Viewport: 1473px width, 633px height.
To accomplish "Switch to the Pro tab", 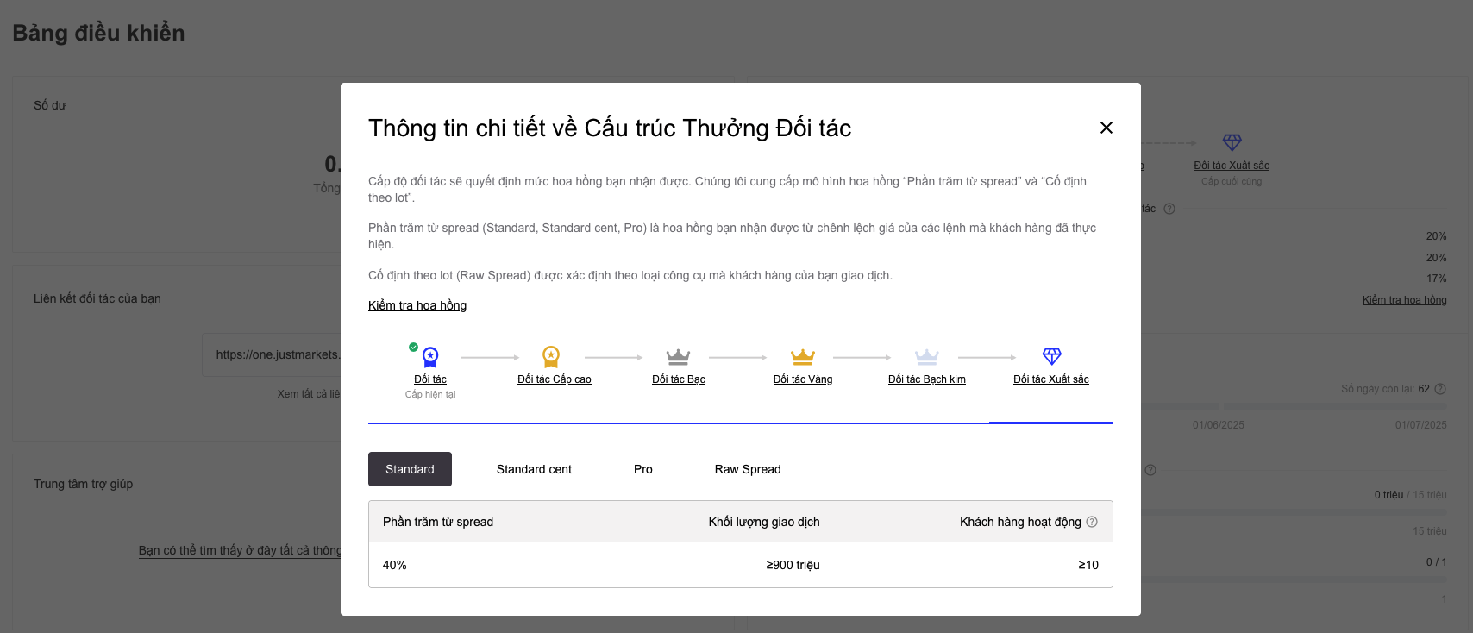I will click(x=643, y=469).
